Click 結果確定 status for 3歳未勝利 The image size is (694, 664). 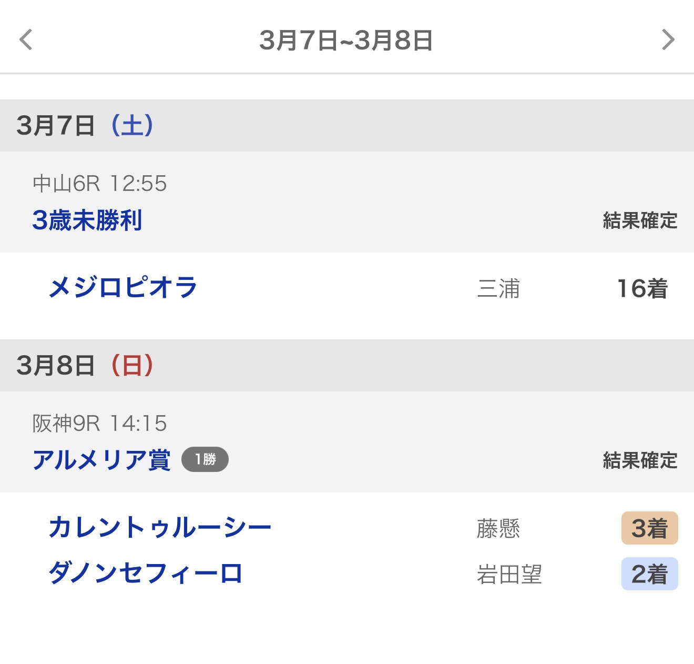(x=640, y=221)
